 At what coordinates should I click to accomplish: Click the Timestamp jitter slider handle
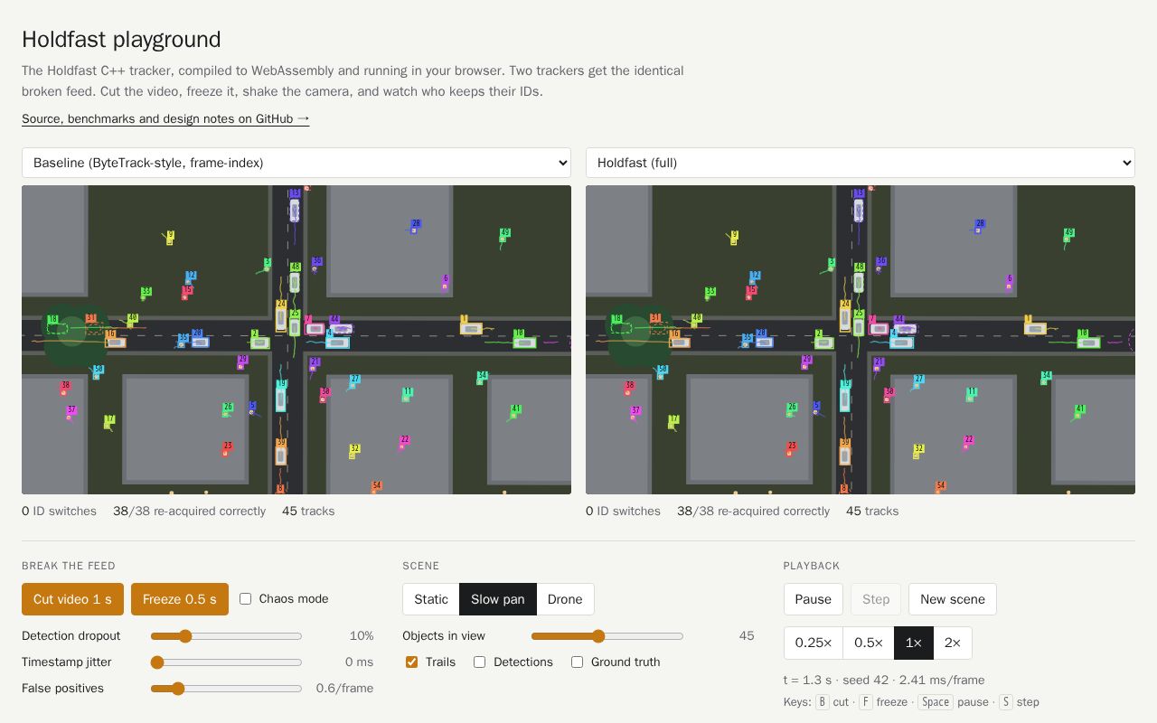[x=157, y=662]
